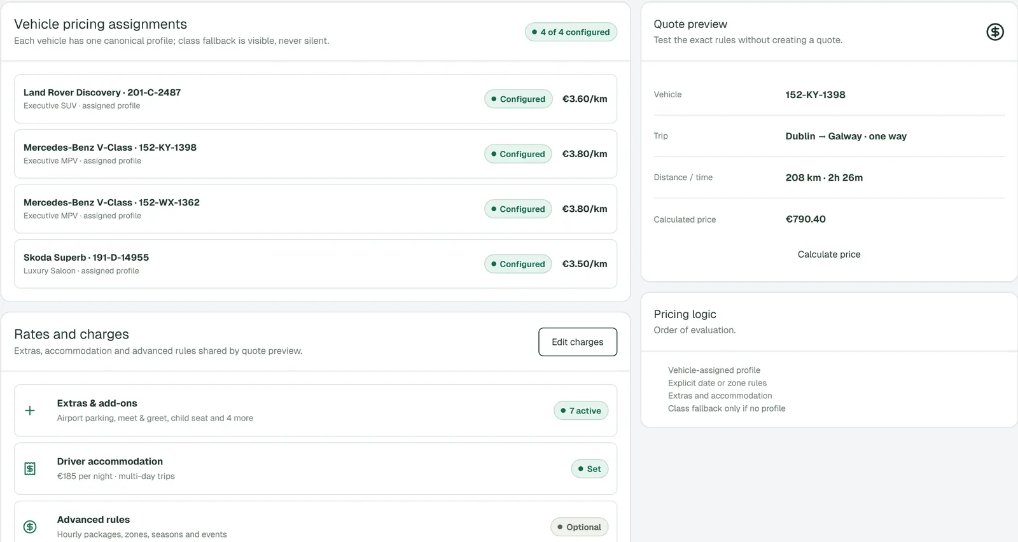Open the Advanced rules row
Image resolution: width=1018 pixels, height=542 pixels.
coord(316,523)
